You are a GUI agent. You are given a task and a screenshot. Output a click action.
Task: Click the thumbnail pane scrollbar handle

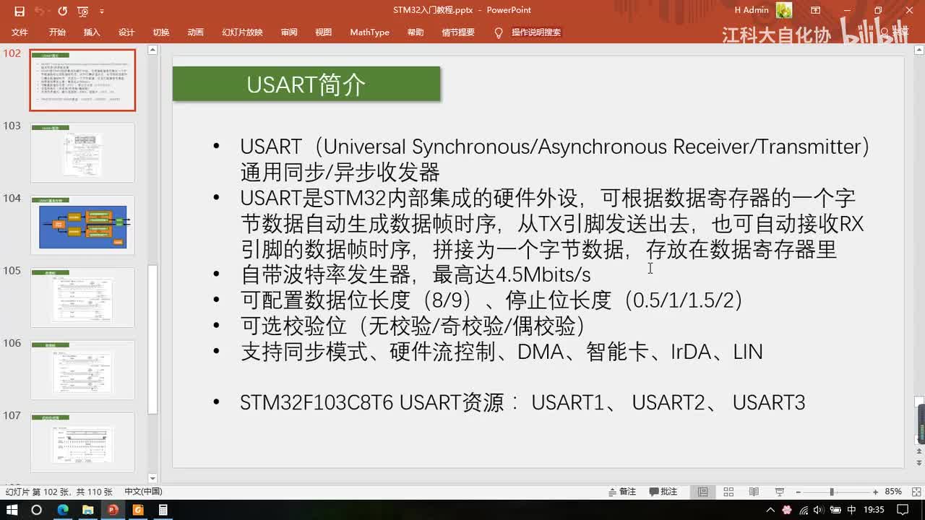(x=152, y=339)
